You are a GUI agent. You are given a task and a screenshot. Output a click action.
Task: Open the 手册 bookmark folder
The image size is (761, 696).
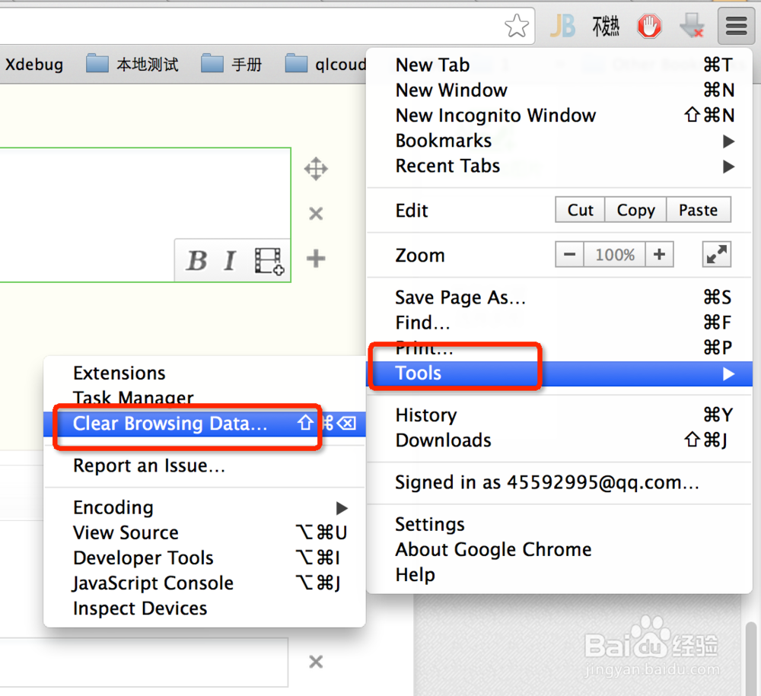[x=231, y=64]
